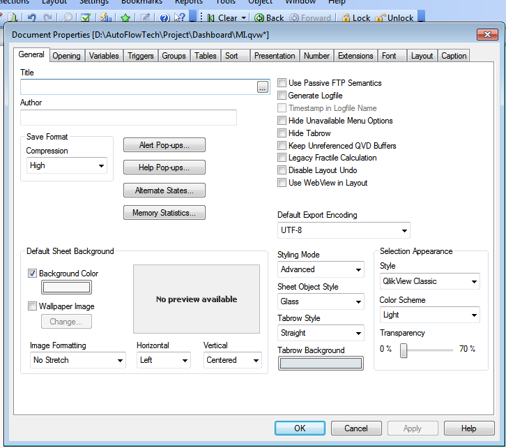Click the Background Color swatch

(66, 287)
